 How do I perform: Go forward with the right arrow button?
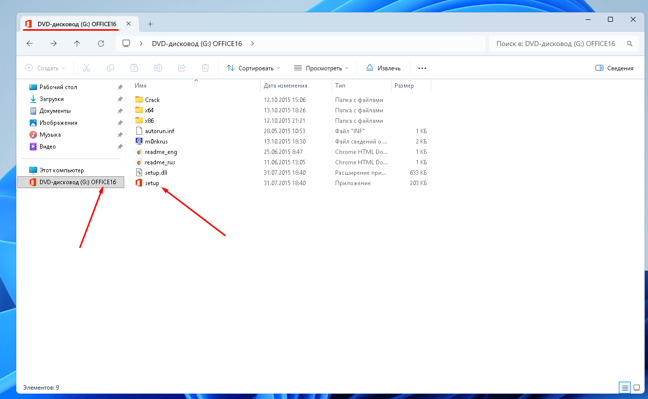point(53,44)
